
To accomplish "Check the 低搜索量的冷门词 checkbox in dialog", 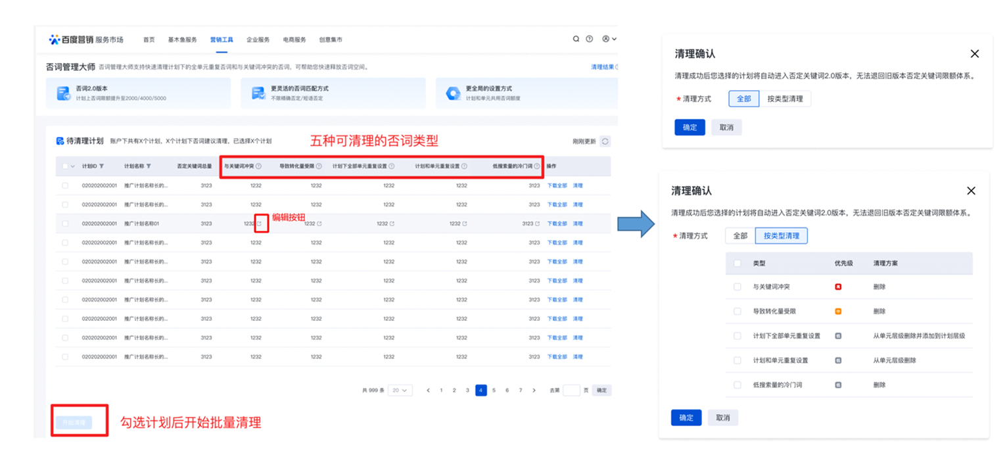I will point(738,385).
